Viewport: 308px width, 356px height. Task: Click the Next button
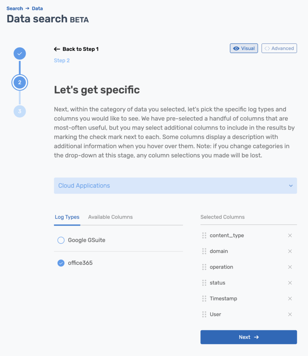[x=248, y=337]
